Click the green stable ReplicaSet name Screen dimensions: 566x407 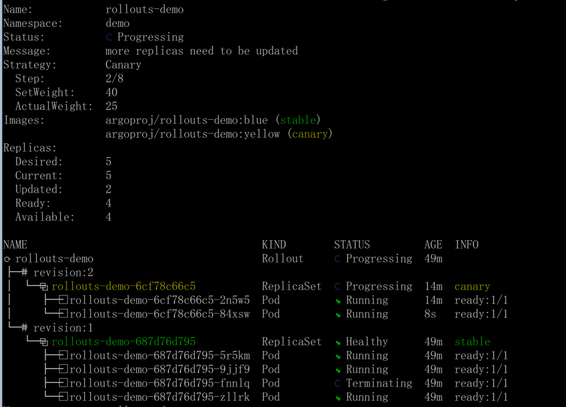(x=123, y=341)
